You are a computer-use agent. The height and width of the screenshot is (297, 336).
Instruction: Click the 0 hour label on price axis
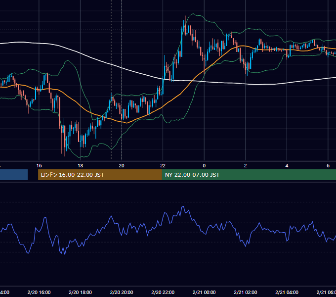pyautogui.click(x=204, y=166)
